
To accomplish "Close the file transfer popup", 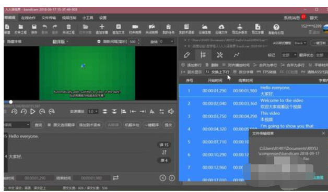I will click(x=323, y=133).
